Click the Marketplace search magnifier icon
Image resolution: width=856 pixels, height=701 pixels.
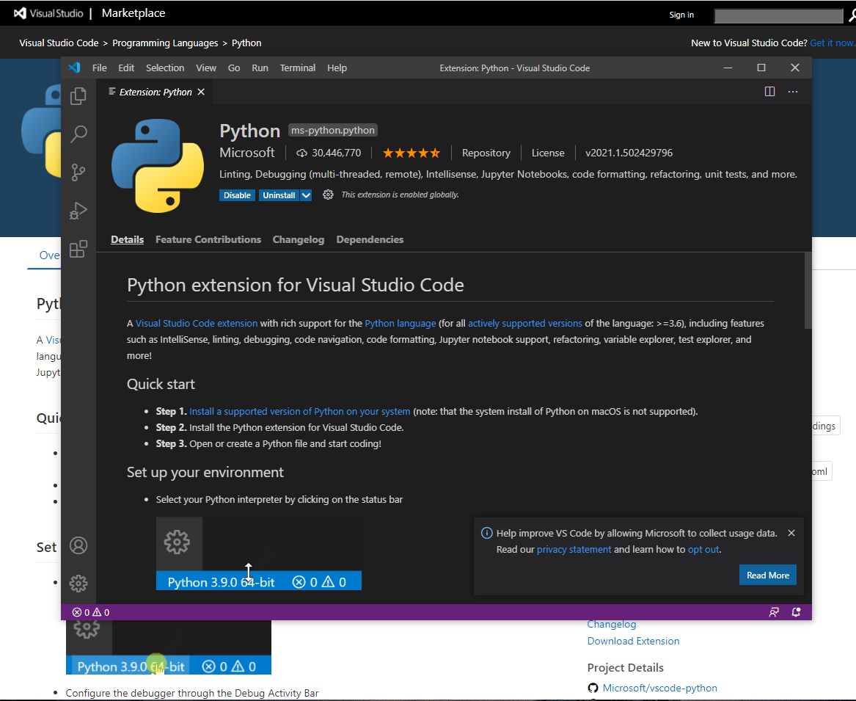pyautogui.click(x=852, y=15)
